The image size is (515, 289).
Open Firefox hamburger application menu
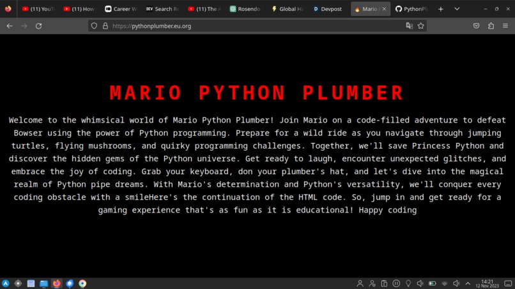[505, 26]
